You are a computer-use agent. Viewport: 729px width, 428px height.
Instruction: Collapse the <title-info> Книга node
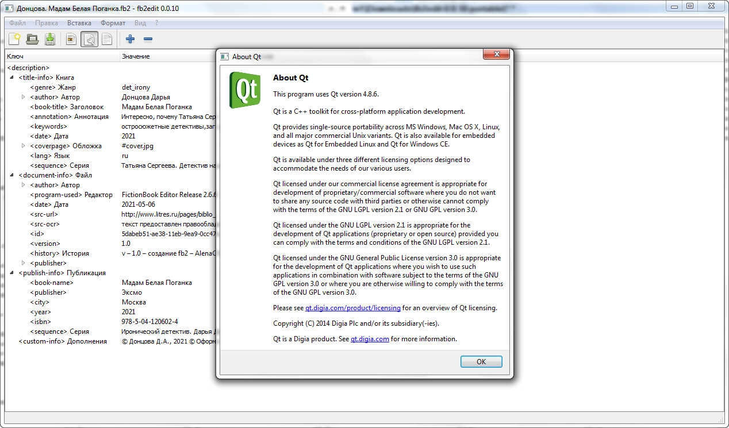point(12,77)
